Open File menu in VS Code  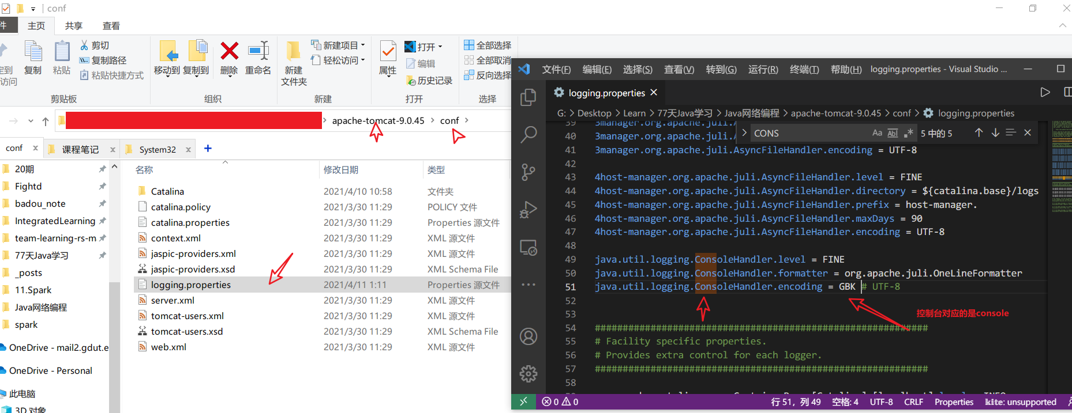[x=556, y=69]
